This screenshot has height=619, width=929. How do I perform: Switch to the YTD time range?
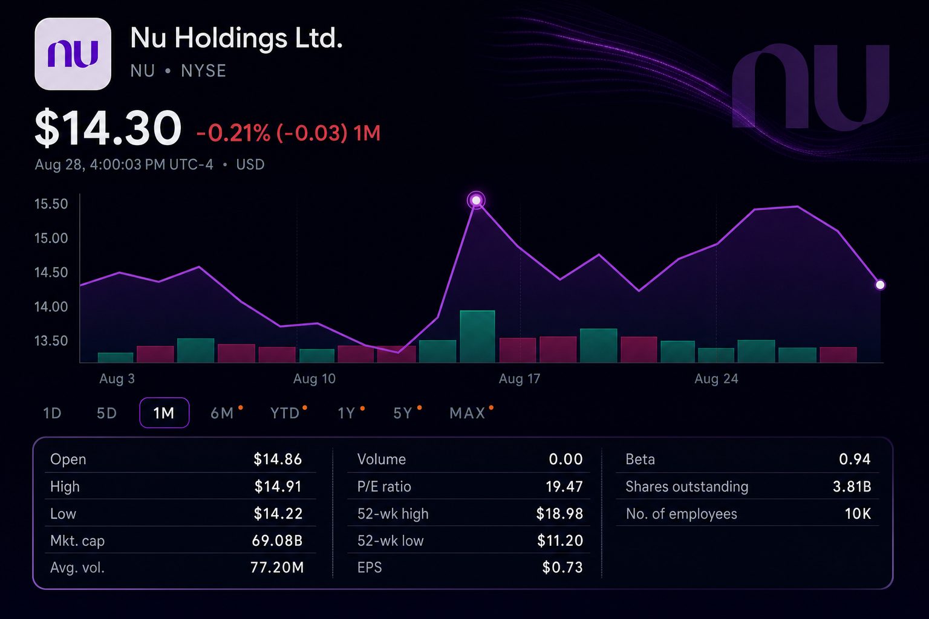coord(285,413)
